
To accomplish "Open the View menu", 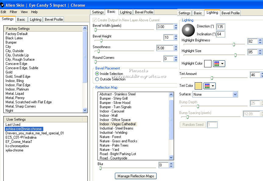I will (x=24, y=12).
